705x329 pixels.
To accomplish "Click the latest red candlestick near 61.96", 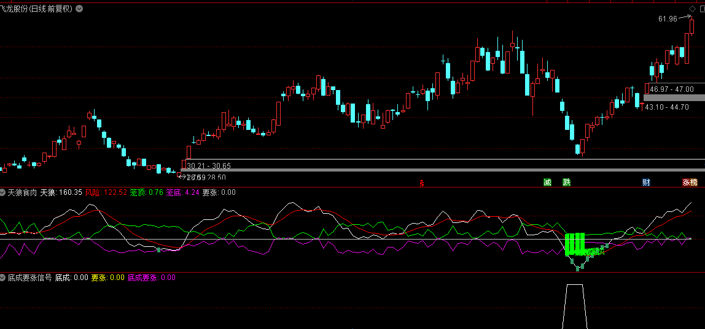I will point(692,26).
